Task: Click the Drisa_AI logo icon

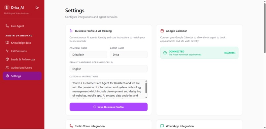Action: [x=7, y=7]
